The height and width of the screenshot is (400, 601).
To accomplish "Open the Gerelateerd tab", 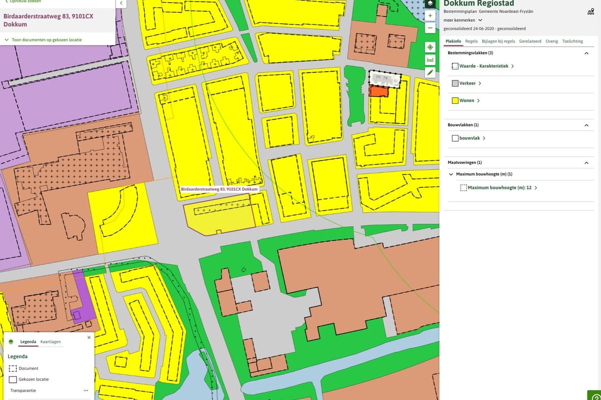I will 530,41.
